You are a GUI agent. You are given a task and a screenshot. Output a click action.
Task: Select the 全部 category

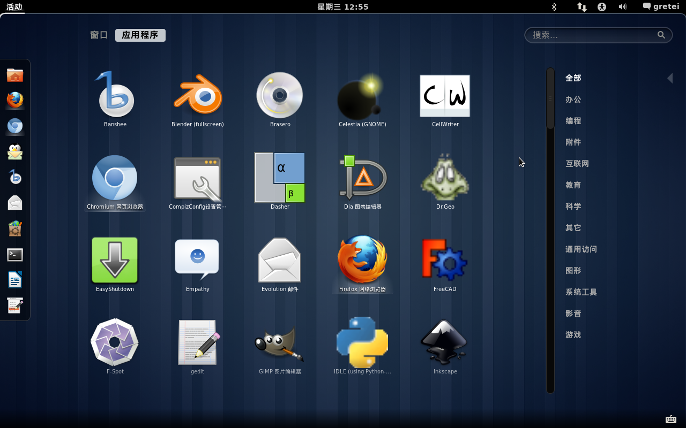point(573,78)
